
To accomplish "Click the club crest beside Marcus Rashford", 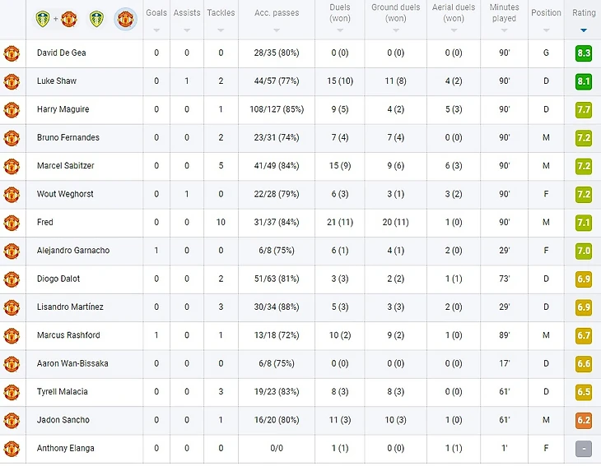I will (12, 335).
